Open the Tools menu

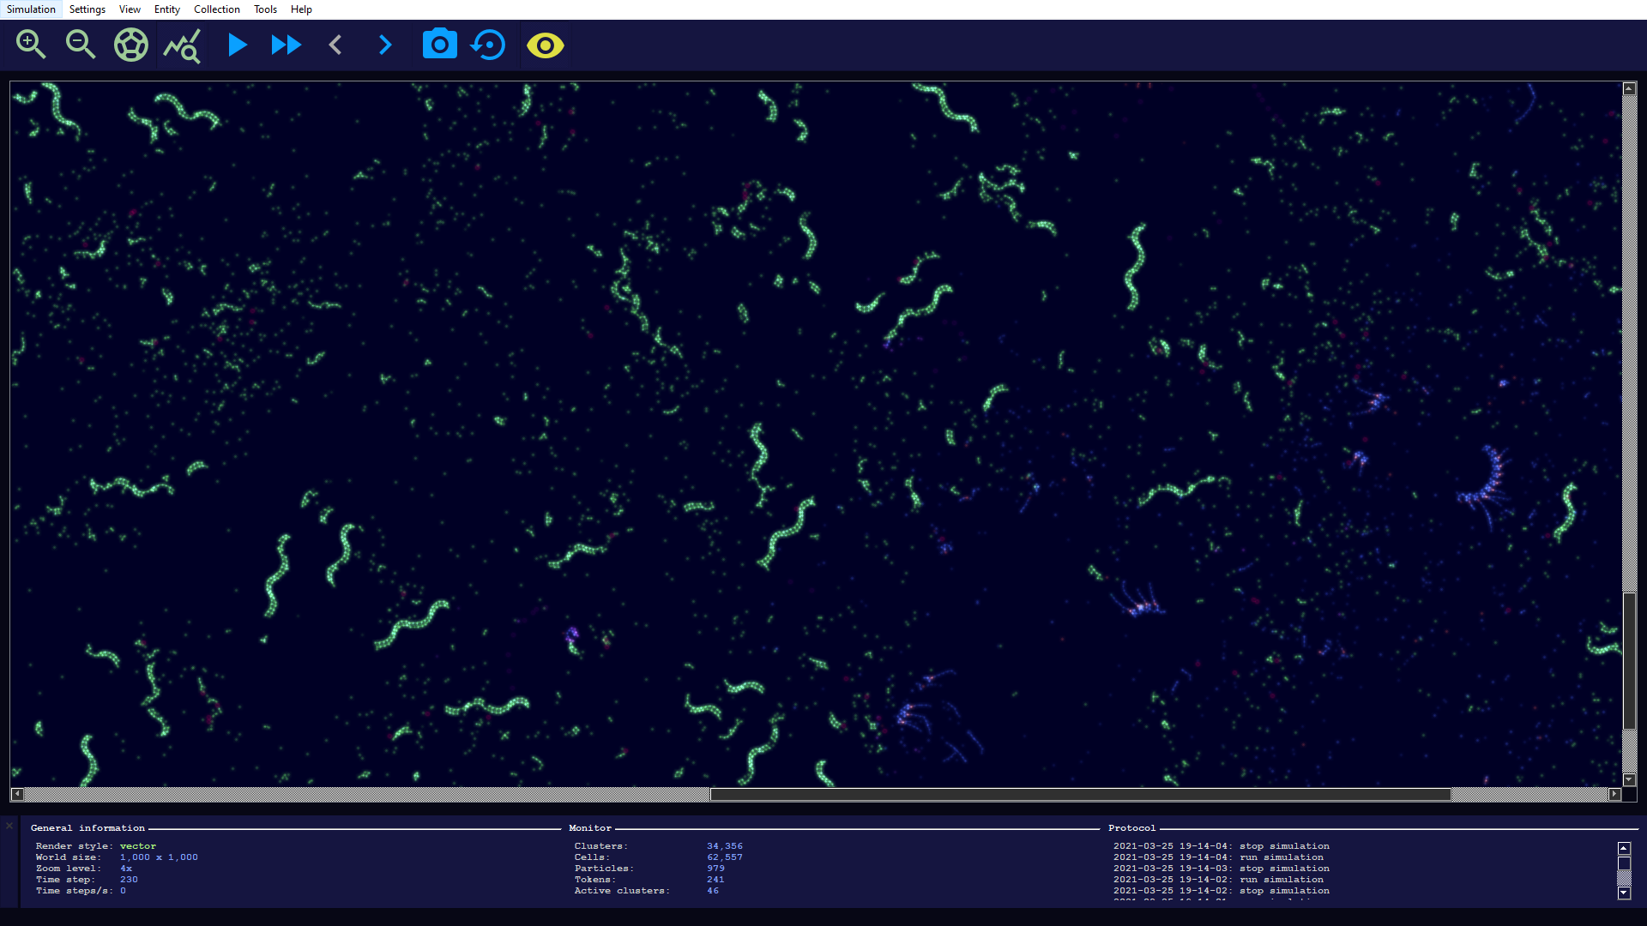click(x=265, y=9)
